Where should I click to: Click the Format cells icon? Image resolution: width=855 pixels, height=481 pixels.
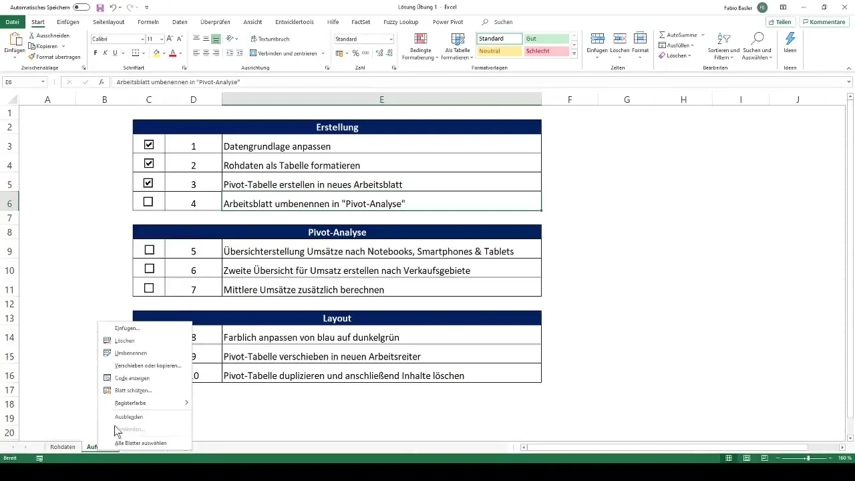pyautogui.click(x=640, y=39)
